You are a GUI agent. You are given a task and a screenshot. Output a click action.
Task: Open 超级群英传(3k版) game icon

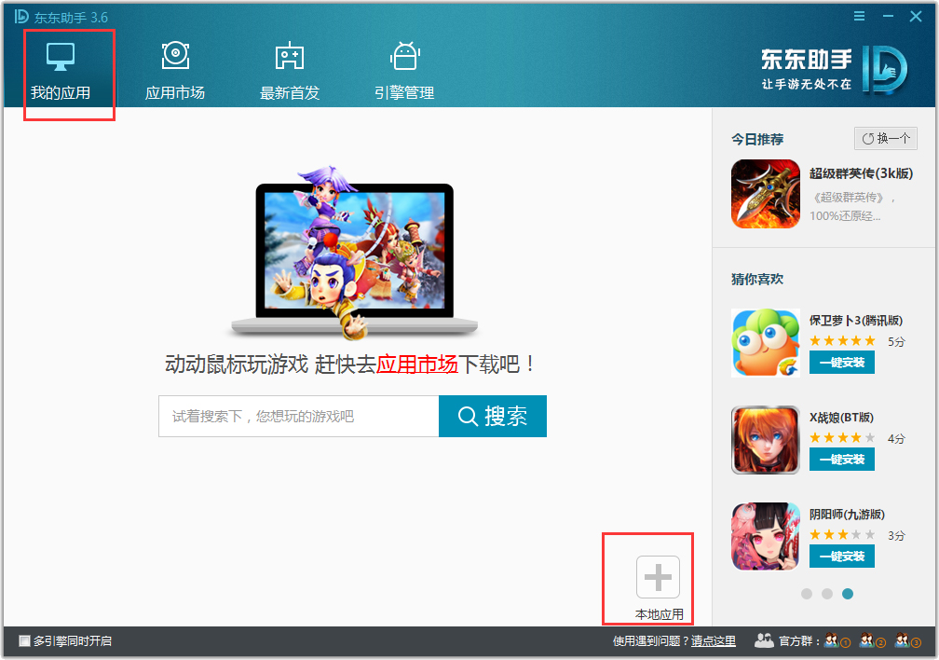[766, 194]
